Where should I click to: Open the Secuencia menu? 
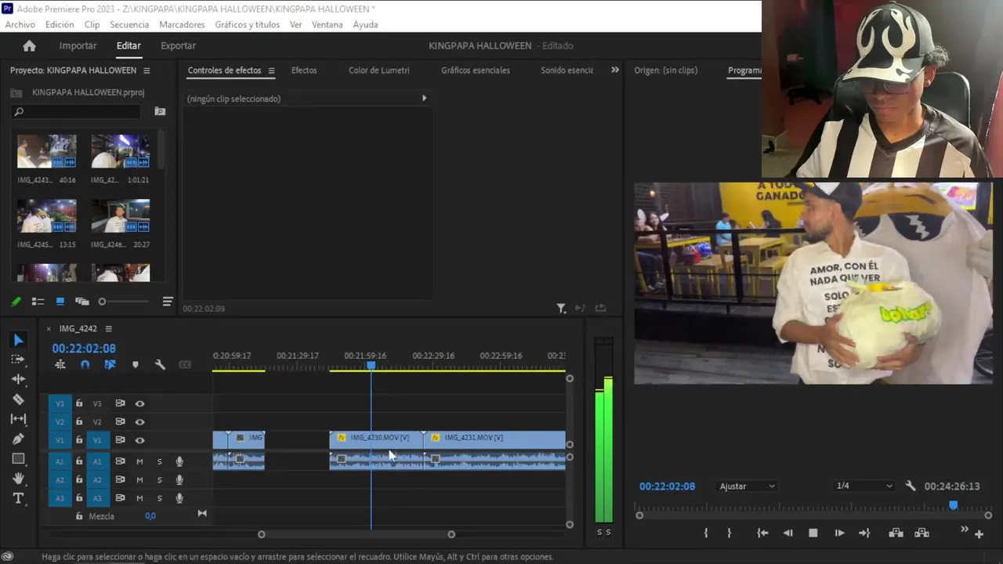click(129, 24)
